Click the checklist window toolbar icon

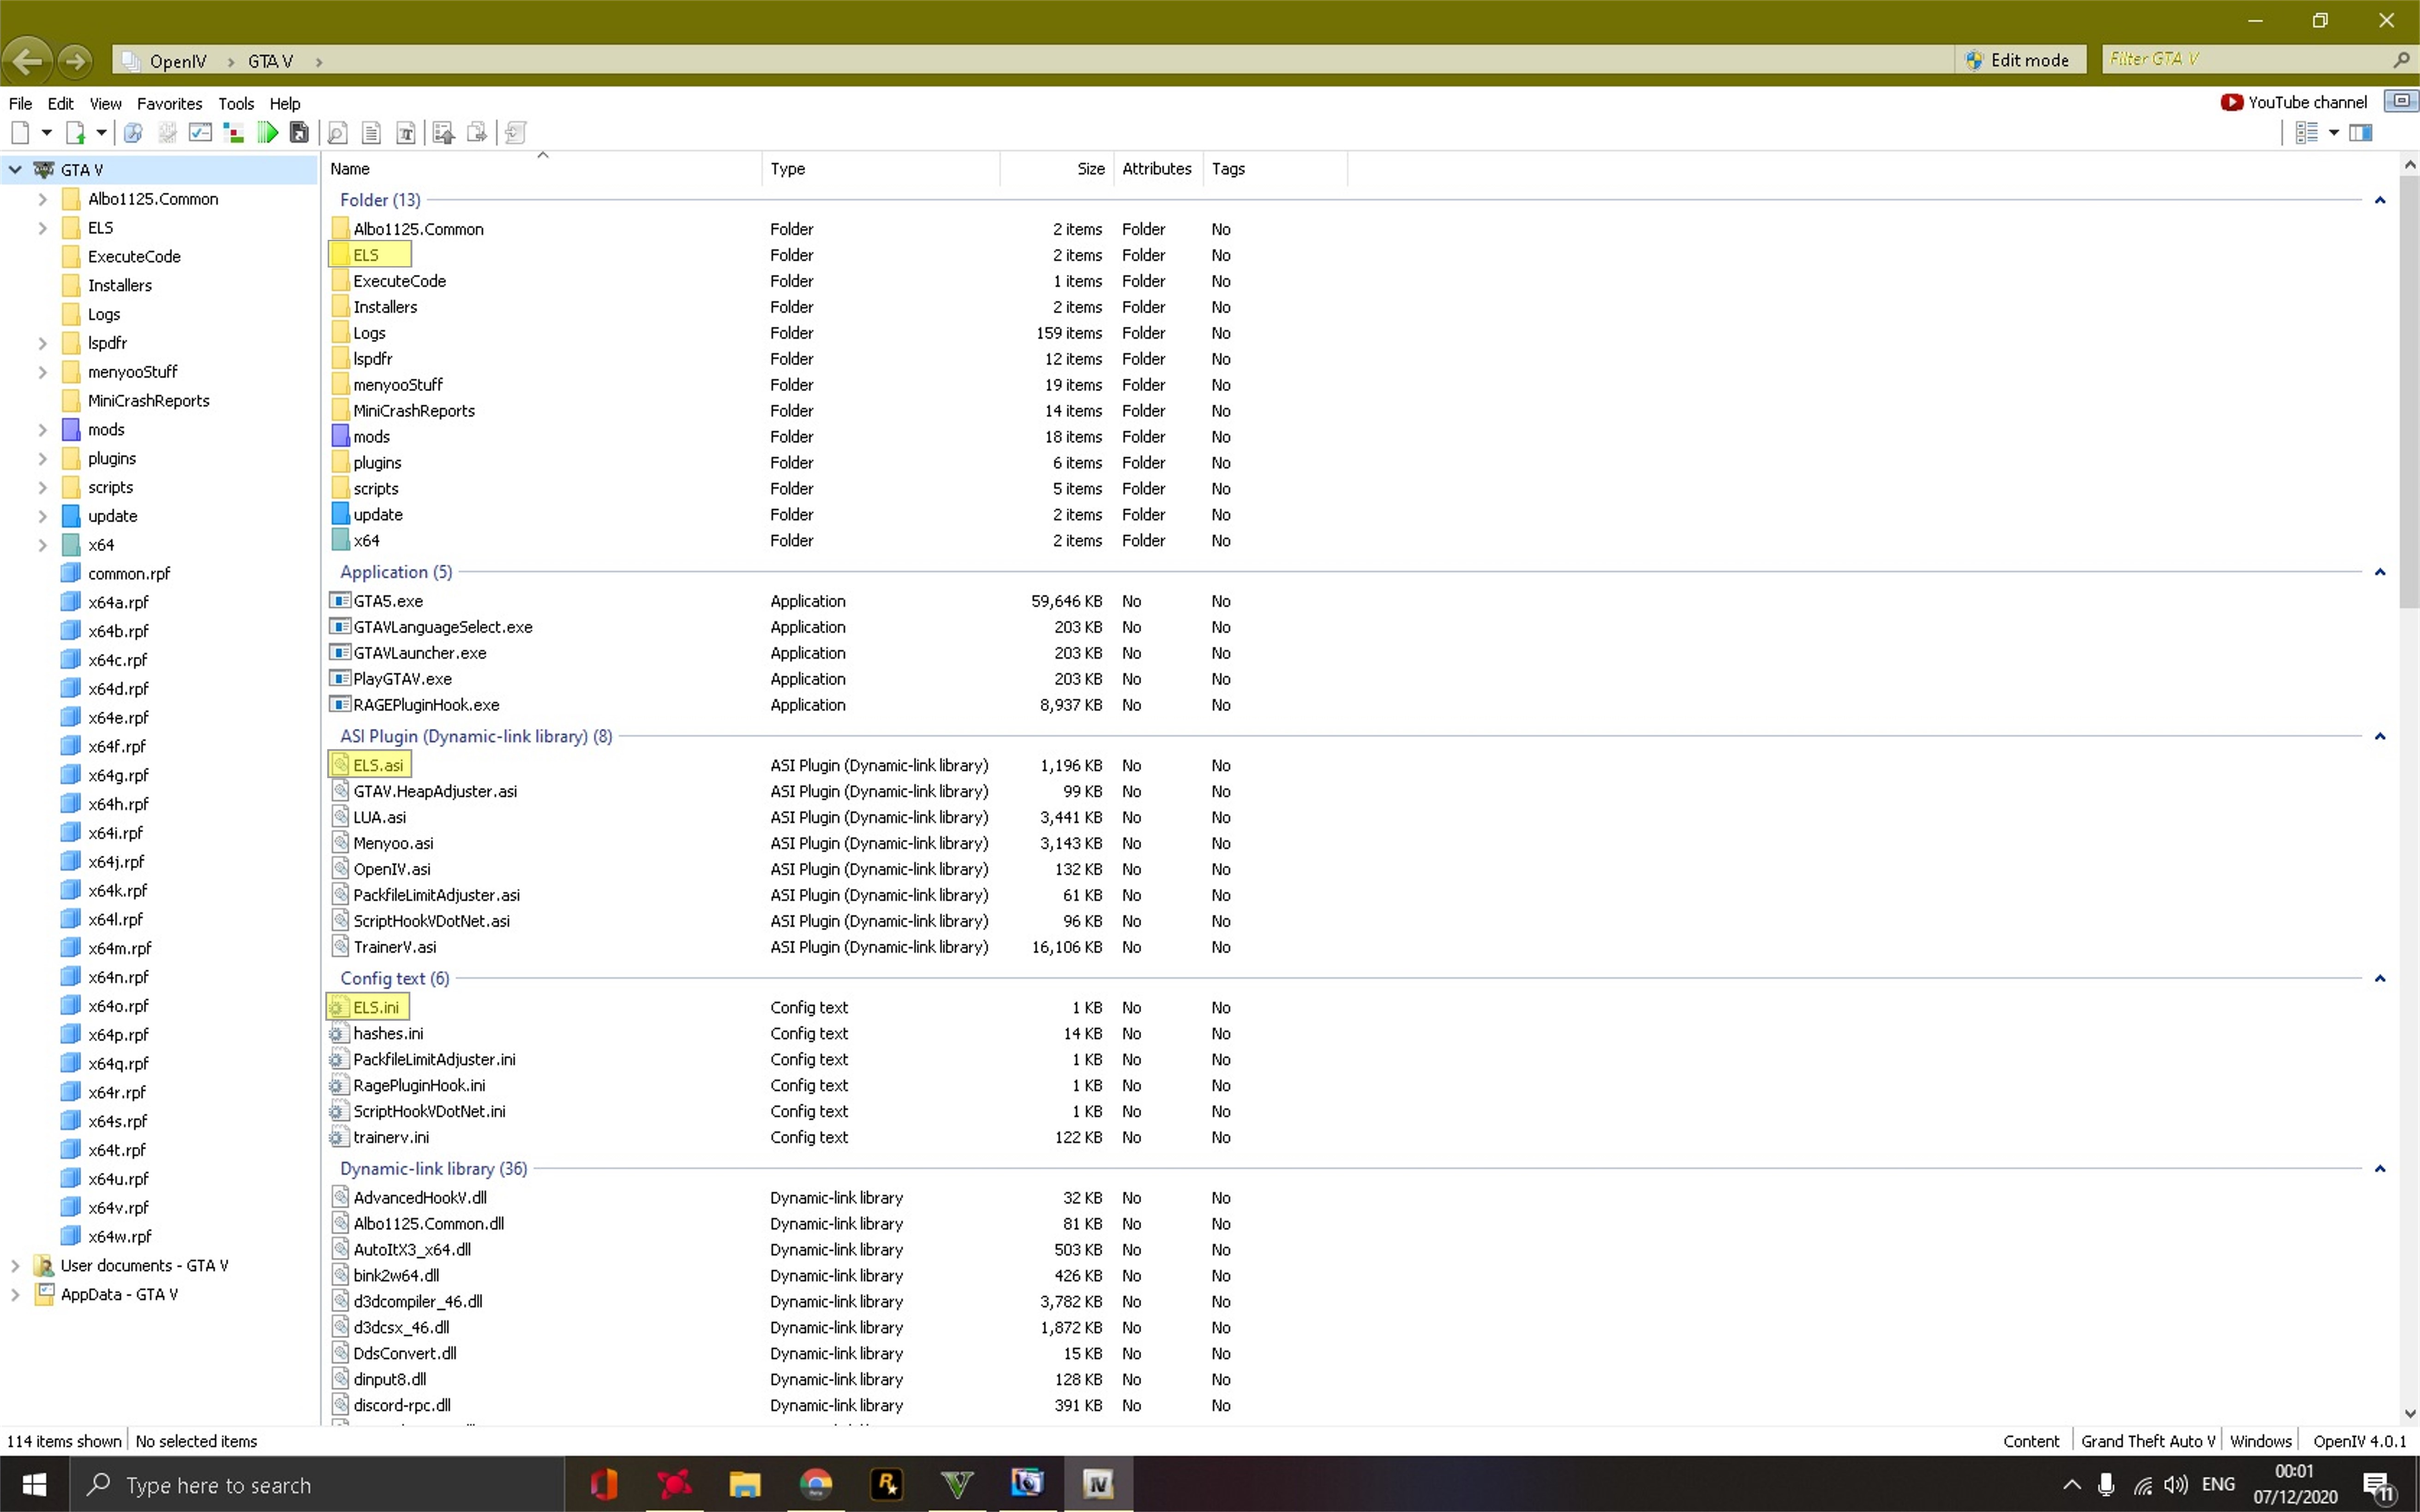(x=200, y=132)
